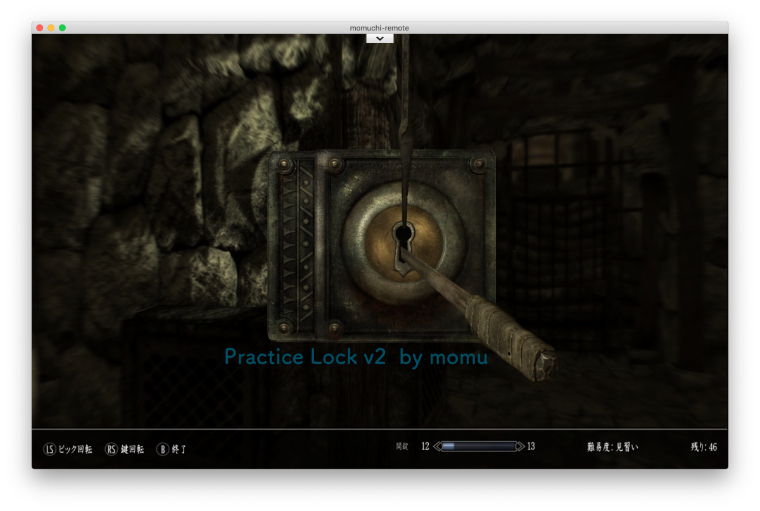Screen dimensions: 760x511
Task: Click the lockpicking skill progress bar
Action: tap(478, 446)
